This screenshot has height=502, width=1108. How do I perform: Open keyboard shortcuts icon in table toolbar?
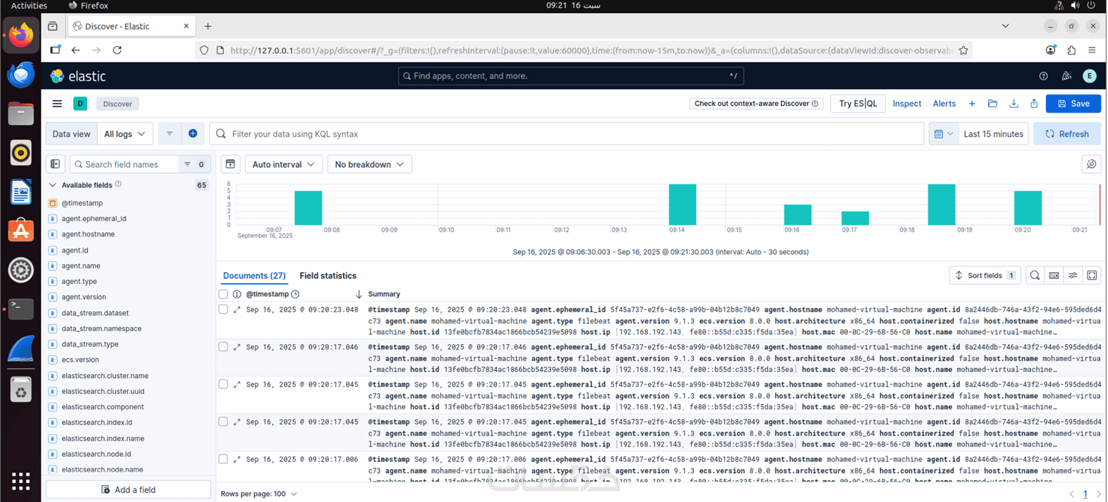click(1053, 275)
